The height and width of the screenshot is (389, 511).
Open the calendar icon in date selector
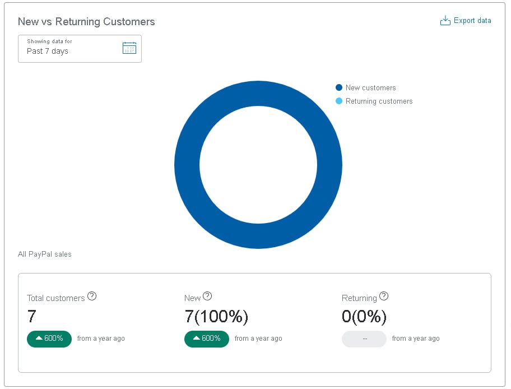pos(129,48)
